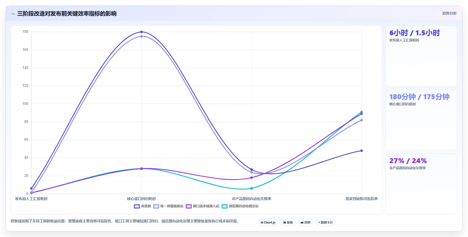
Task: Click the 100 y-axis tick label
Action: click(x=25, y=104)
